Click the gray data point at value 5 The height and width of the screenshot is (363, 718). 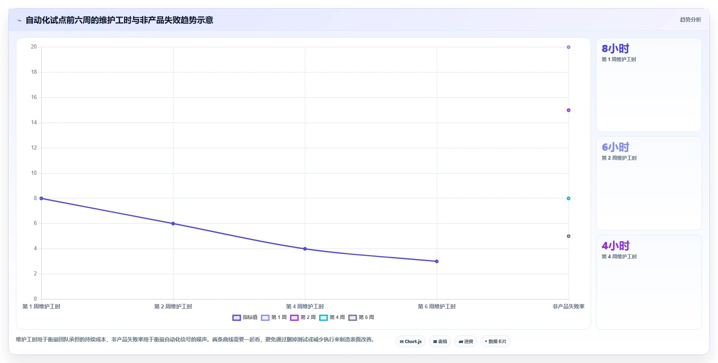coord(569,236)
